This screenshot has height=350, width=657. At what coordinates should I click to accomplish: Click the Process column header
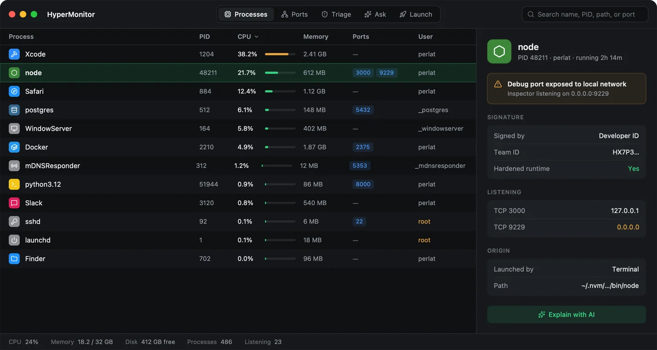[x=21, y=37]
